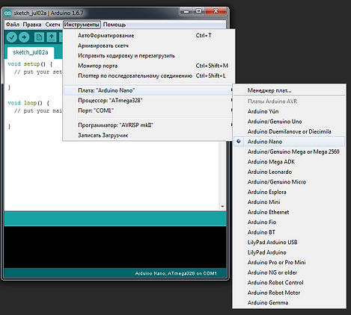Choose Записать Загрузчик menu entry

149,135
